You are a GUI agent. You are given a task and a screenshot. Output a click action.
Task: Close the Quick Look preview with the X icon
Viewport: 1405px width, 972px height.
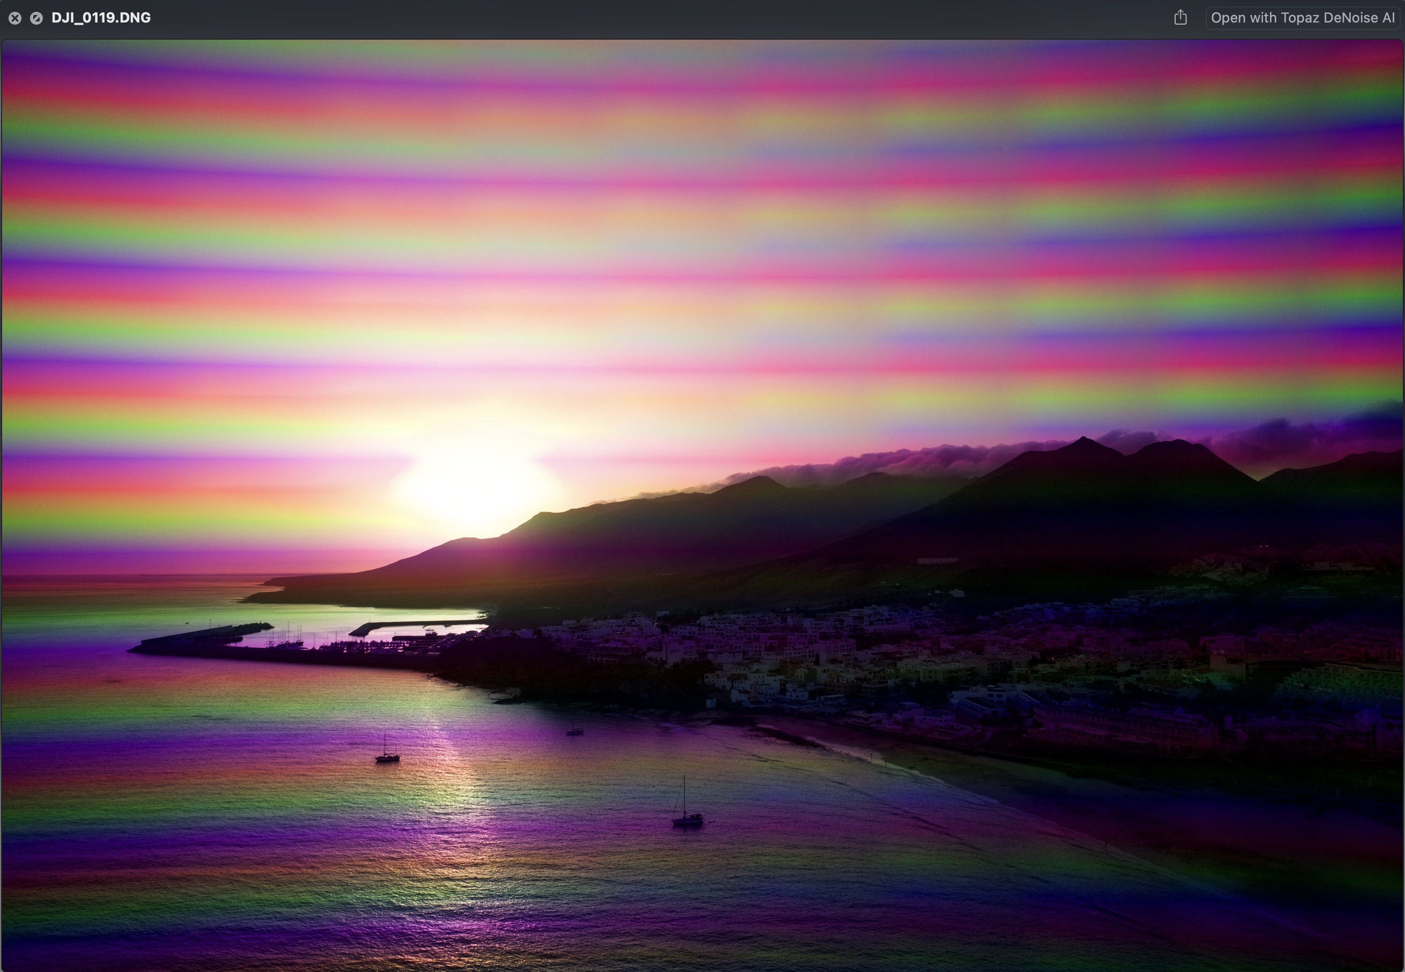[x=15, y=18]
